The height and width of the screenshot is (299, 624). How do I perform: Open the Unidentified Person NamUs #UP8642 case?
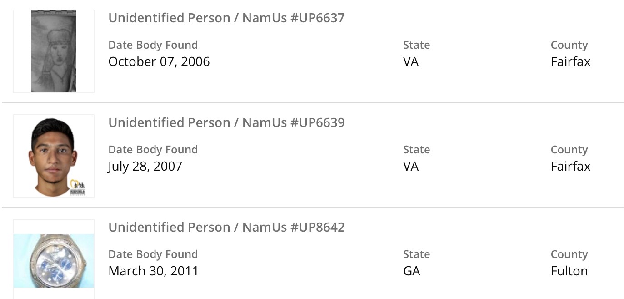pyautogui.click(x=226, y=228)
